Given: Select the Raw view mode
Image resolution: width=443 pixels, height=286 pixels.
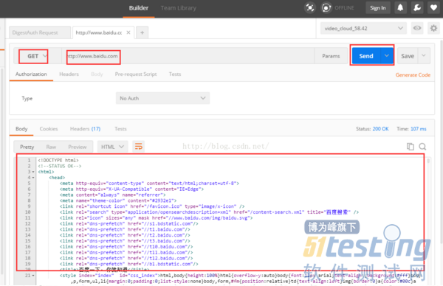Looking at the screenshot, I should point(51,147).
